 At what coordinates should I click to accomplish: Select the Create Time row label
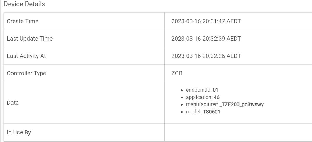[x=23, y=21]
